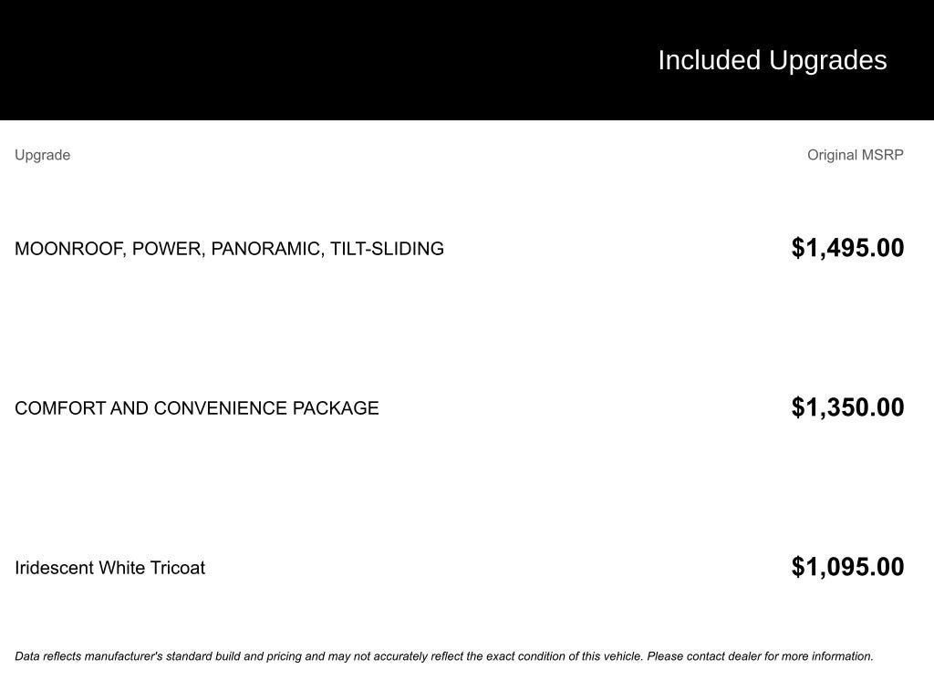The height and width of the screenshot is (700, 934).
Task: Select the Upgrade column header
Action: coord(42,155)
